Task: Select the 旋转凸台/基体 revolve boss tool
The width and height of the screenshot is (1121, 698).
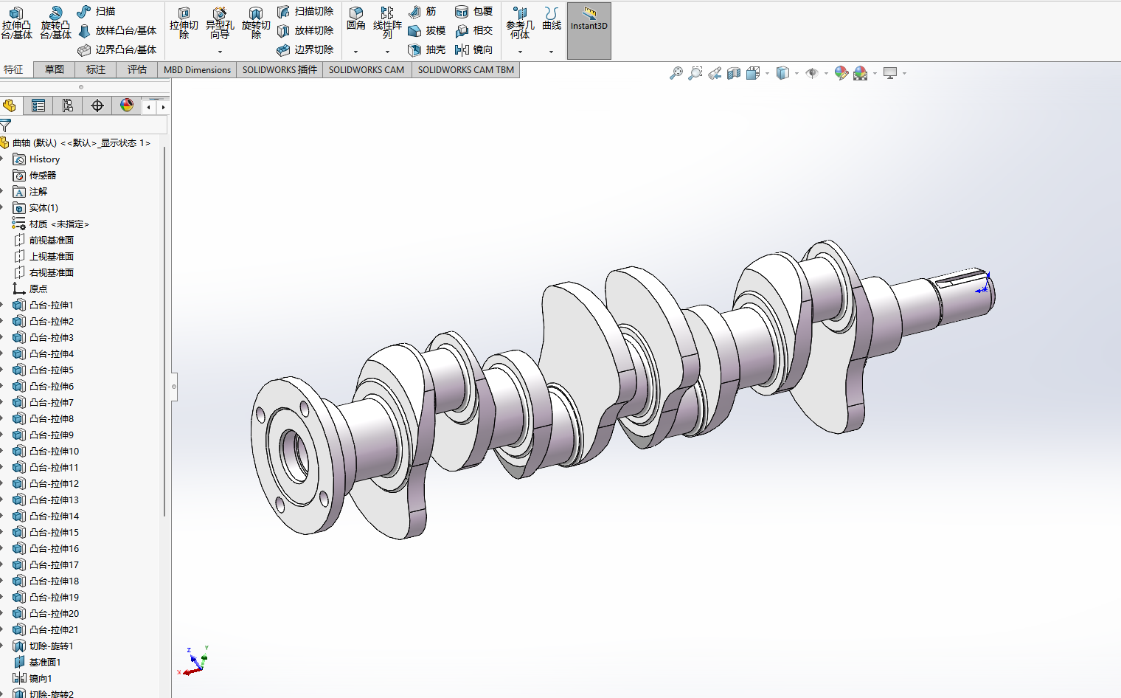Action: coord(55,24)
